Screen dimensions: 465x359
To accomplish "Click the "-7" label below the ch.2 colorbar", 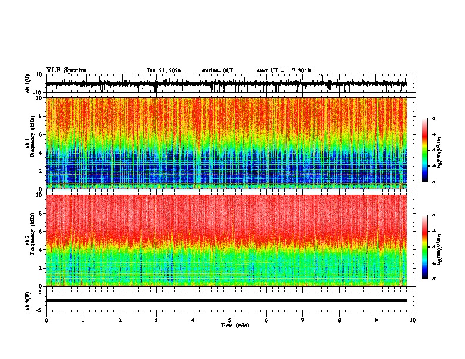I will [x=433, y=279].
